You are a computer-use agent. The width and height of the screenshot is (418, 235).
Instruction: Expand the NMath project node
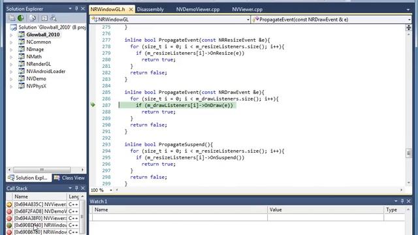11,57
